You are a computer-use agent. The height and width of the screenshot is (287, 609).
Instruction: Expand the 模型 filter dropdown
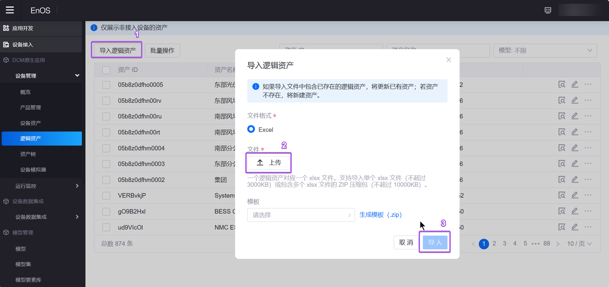tap(545, 51)
